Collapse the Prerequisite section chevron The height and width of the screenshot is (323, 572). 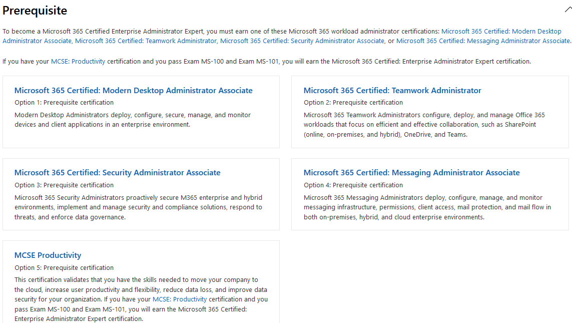pyautogui.click(x=567, y=10)
